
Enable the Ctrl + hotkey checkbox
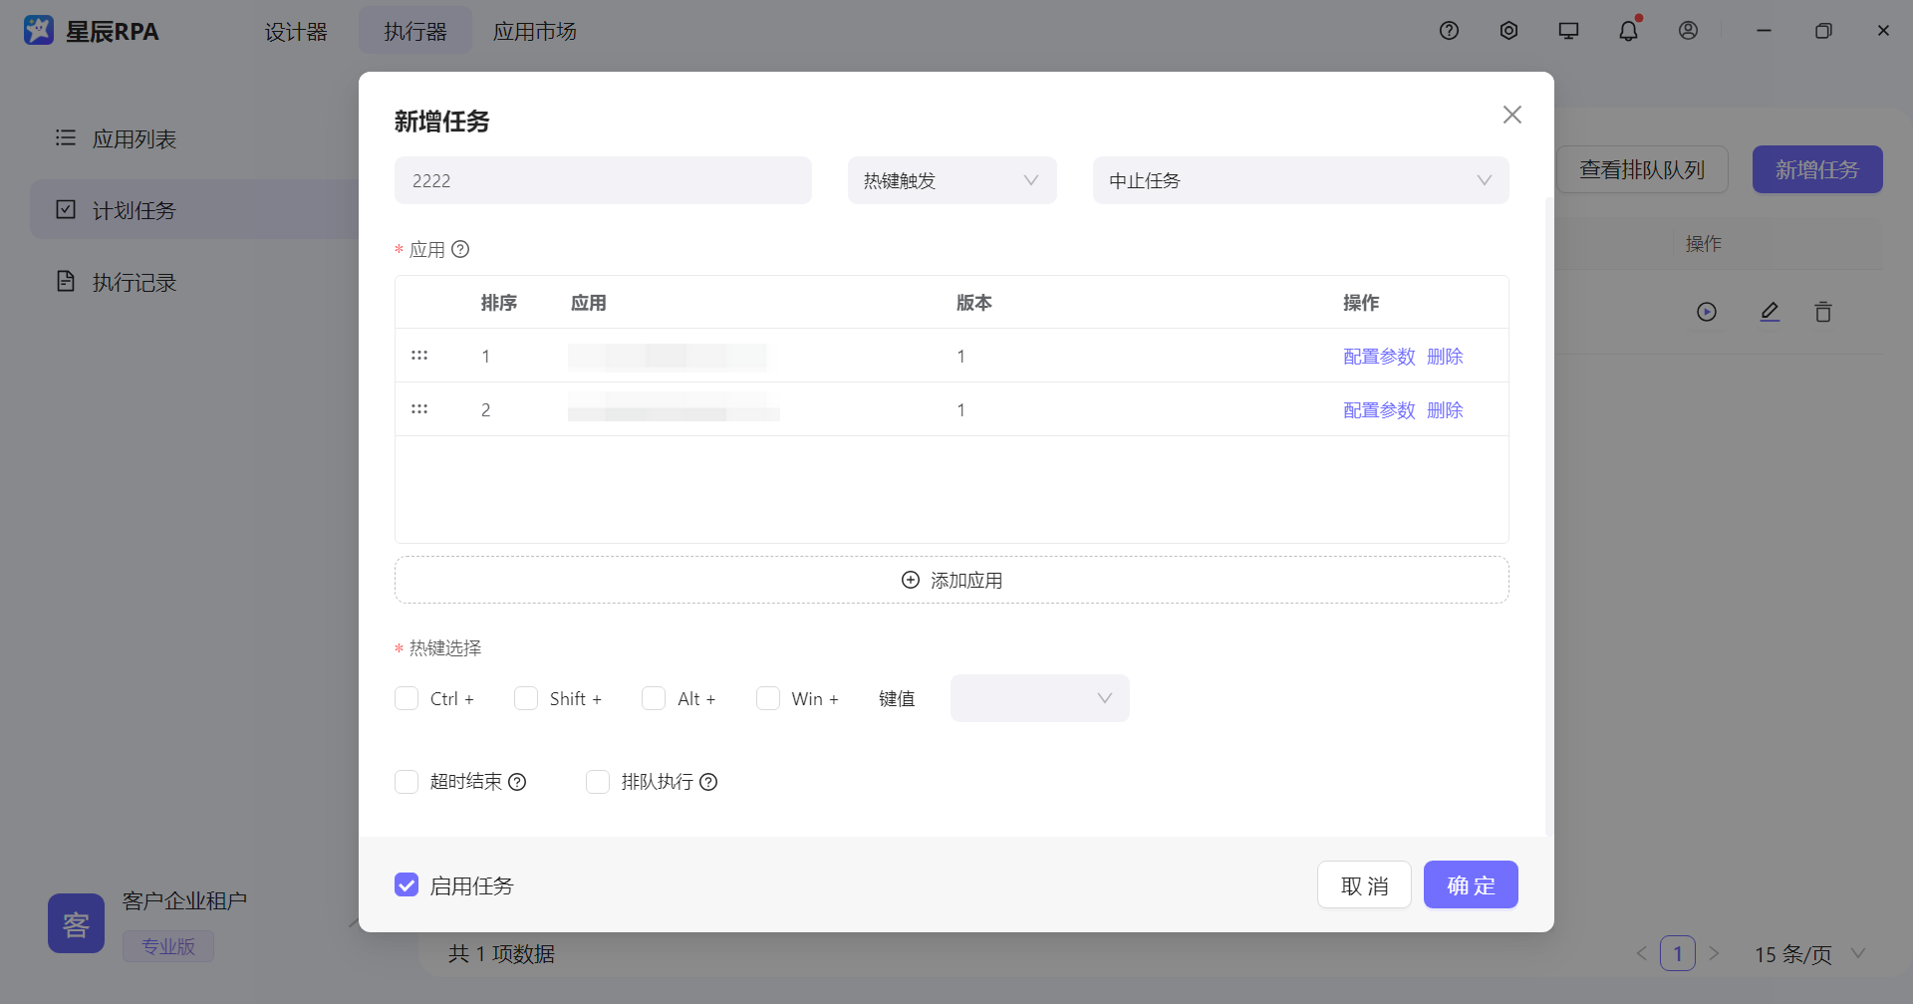click(407, 698)
